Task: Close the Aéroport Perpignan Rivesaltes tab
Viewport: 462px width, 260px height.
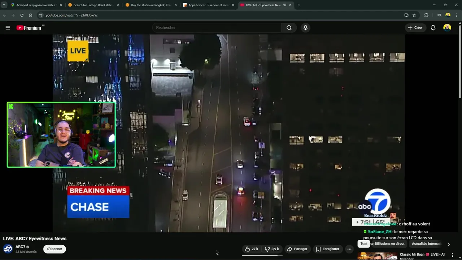Action: [x=61, y=5]
